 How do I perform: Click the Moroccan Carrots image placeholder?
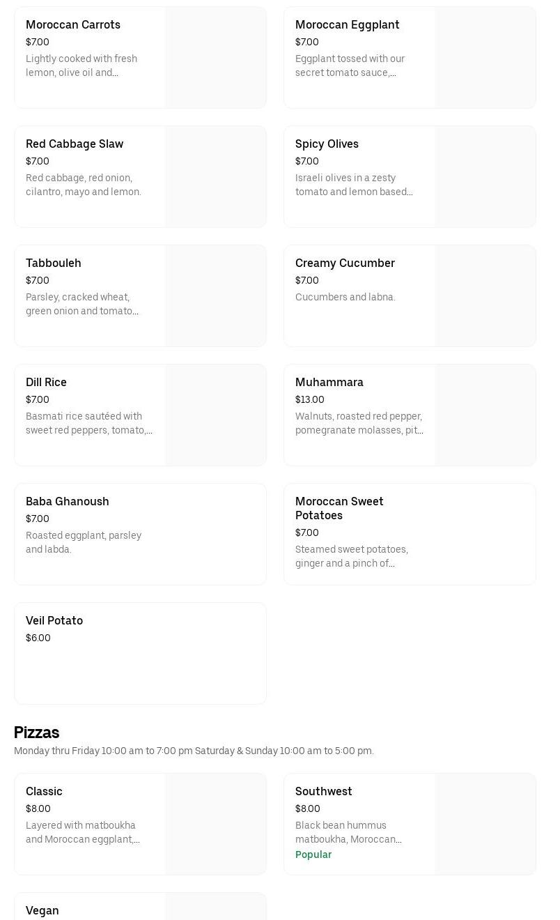tap(215, 58)
